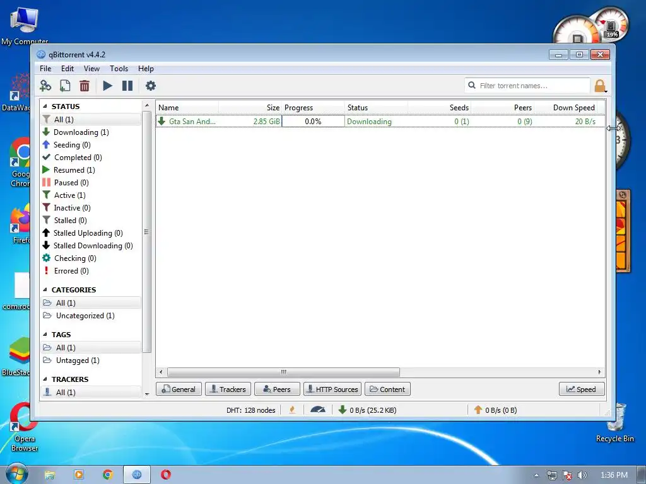This screenshot has height=484, width=646.
Task: Click the red Delete torrent trash icon
Action: tap(85, 86)
